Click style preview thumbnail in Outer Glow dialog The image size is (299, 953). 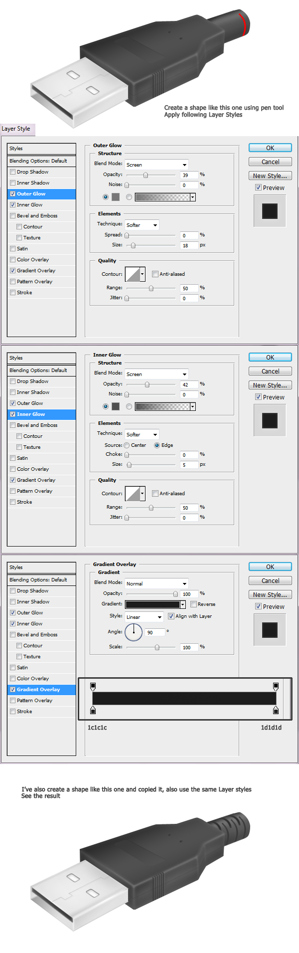(x=270, y=211)
